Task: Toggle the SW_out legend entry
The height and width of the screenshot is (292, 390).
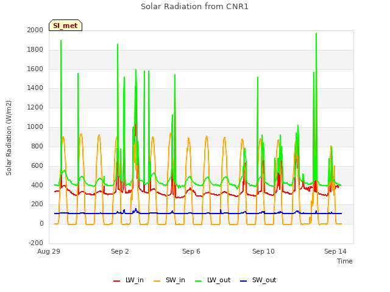Action: (258, 280)
